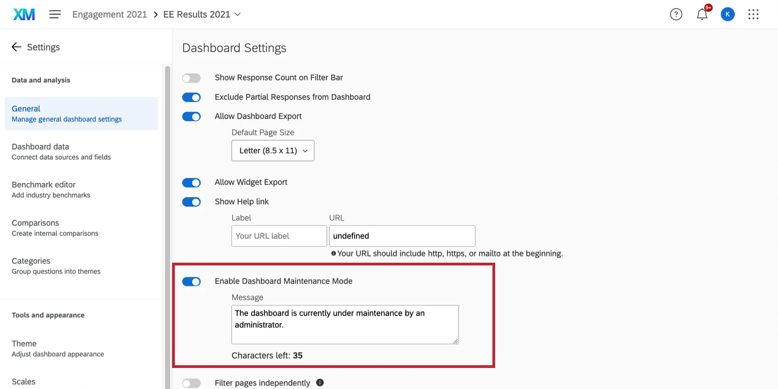Image resolution: width=778 pixels, height=389 pixels.
Task: Open the notifications bell
Action: 702,15
